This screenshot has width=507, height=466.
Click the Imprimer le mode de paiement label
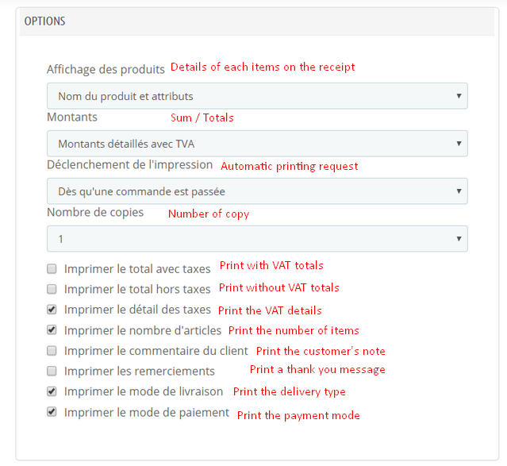pyautogui.click(x=147, y=412)
